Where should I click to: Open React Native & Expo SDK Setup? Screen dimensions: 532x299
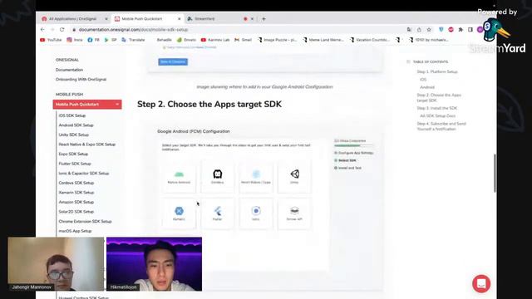point(86,145)
